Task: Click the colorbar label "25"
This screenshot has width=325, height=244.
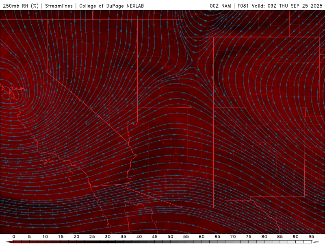Action: (x=92, y=237)
